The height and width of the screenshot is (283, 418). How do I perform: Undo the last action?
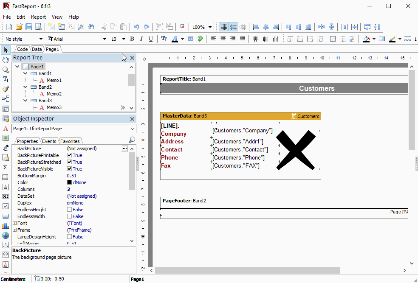coord(137,27)
